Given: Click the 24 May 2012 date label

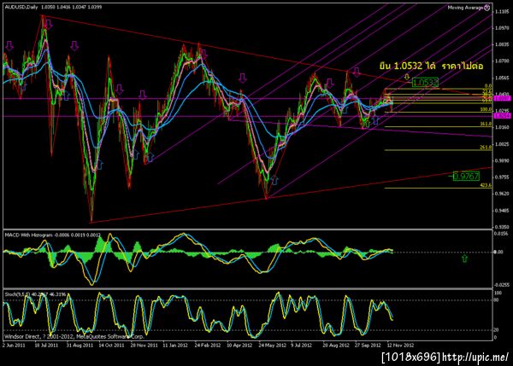Looking at the screenshot, I should [x=272, y=346].
